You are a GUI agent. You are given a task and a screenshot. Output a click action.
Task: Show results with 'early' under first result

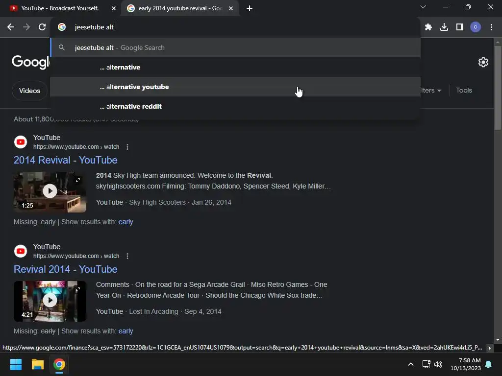(x=125, y=222)
